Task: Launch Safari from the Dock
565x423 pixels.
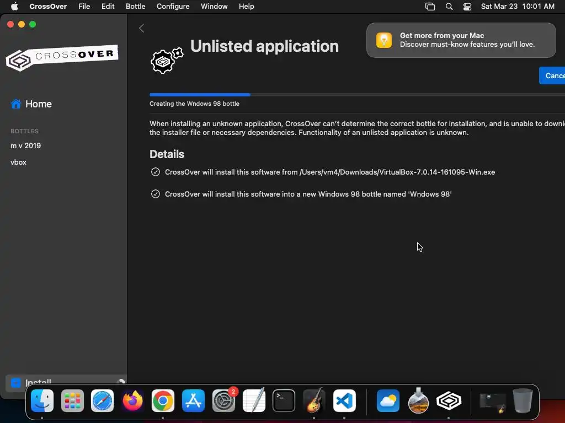Action: (102, 401)
